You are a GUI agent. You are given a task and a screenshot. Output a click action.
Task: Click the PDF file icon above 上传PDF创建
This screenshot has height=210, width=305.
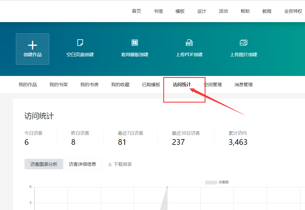tap(189, 43)
